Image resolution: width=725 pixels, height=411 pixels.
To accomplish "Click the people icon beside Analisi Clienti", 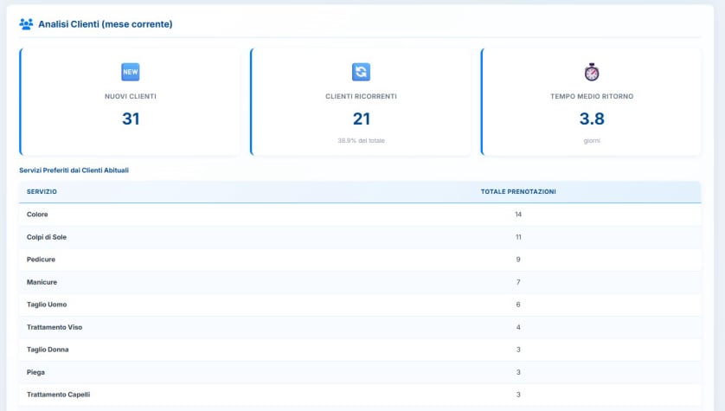I will [x=26, y=24].
